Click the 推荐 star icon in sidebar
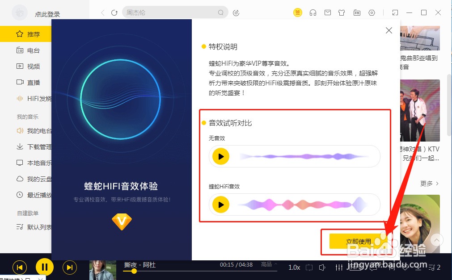The height and width of the screenshot is (280, 452). pyautogui.click(x=20, y=34)
